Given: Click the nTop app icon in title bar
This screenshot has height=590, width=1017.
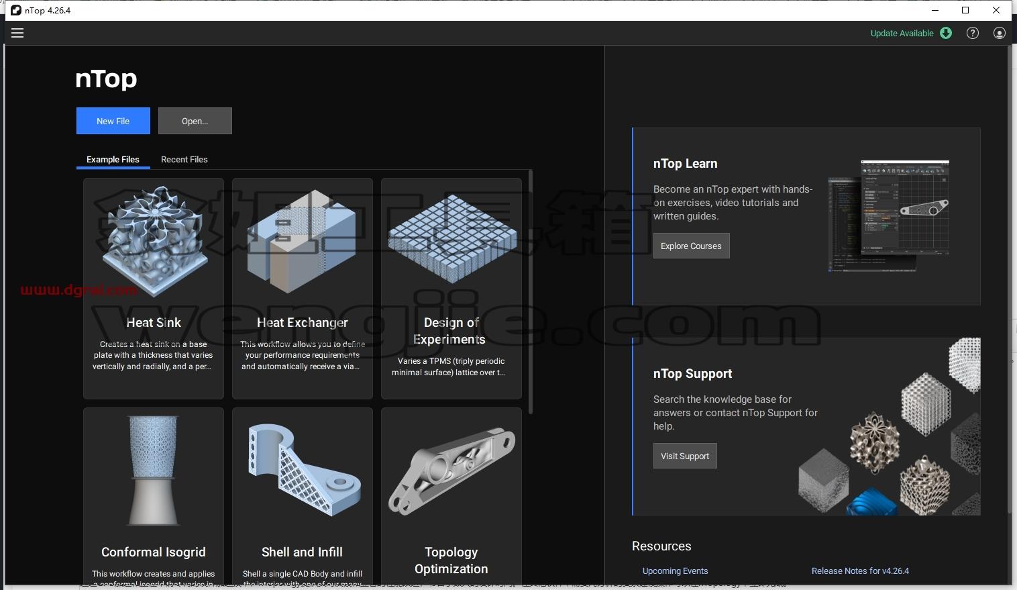Looking at the screenshot, I should point(15,10).
